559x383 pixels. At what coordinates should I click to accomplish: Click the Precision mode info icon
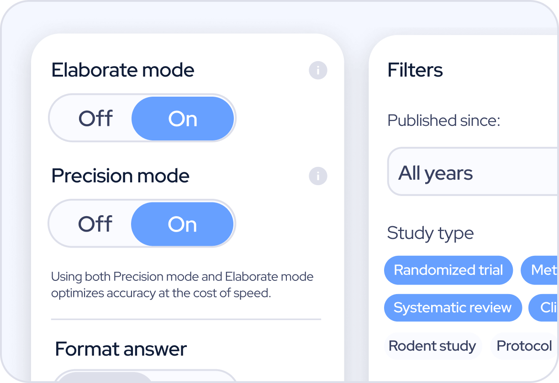(x=318, y=176)
